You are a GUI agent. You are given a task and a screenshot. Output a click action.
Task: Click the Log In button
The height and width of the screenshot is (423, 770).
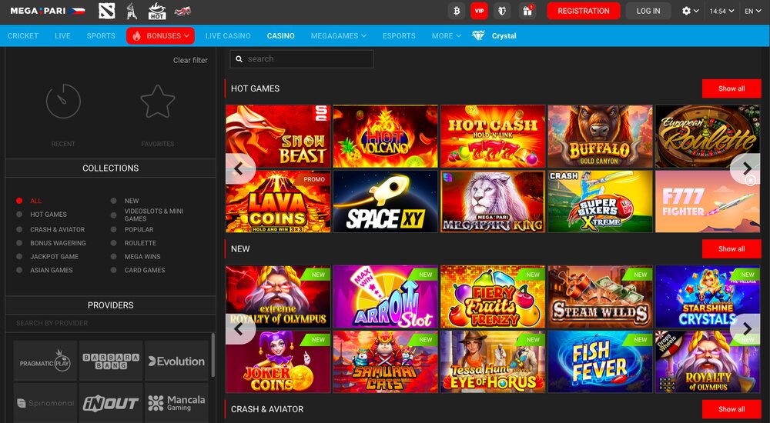click(648, 11)
